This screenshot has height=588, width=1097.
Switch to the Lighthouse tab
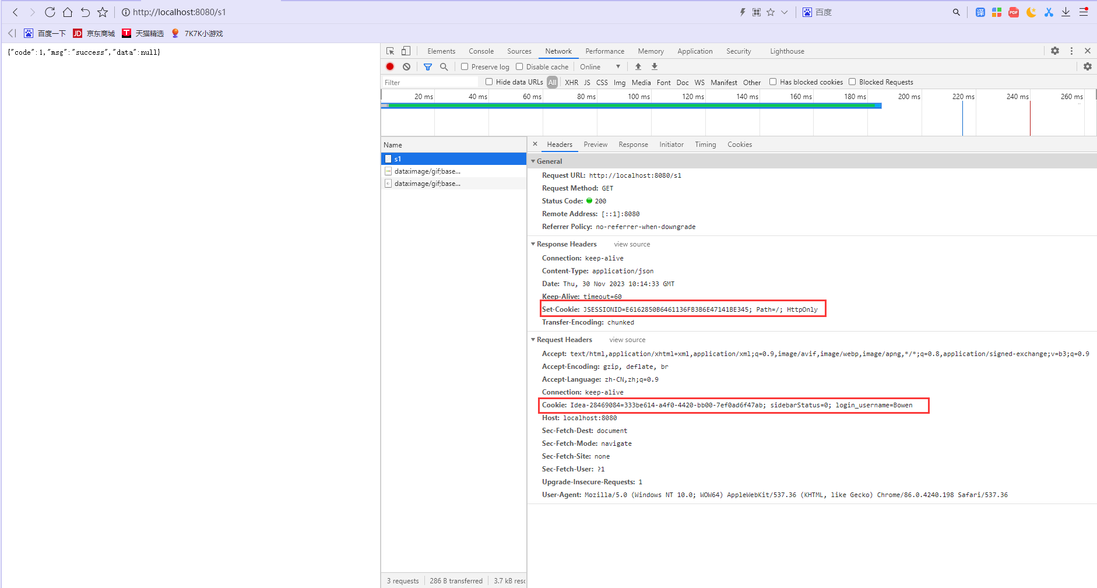(x=787, y=51)
